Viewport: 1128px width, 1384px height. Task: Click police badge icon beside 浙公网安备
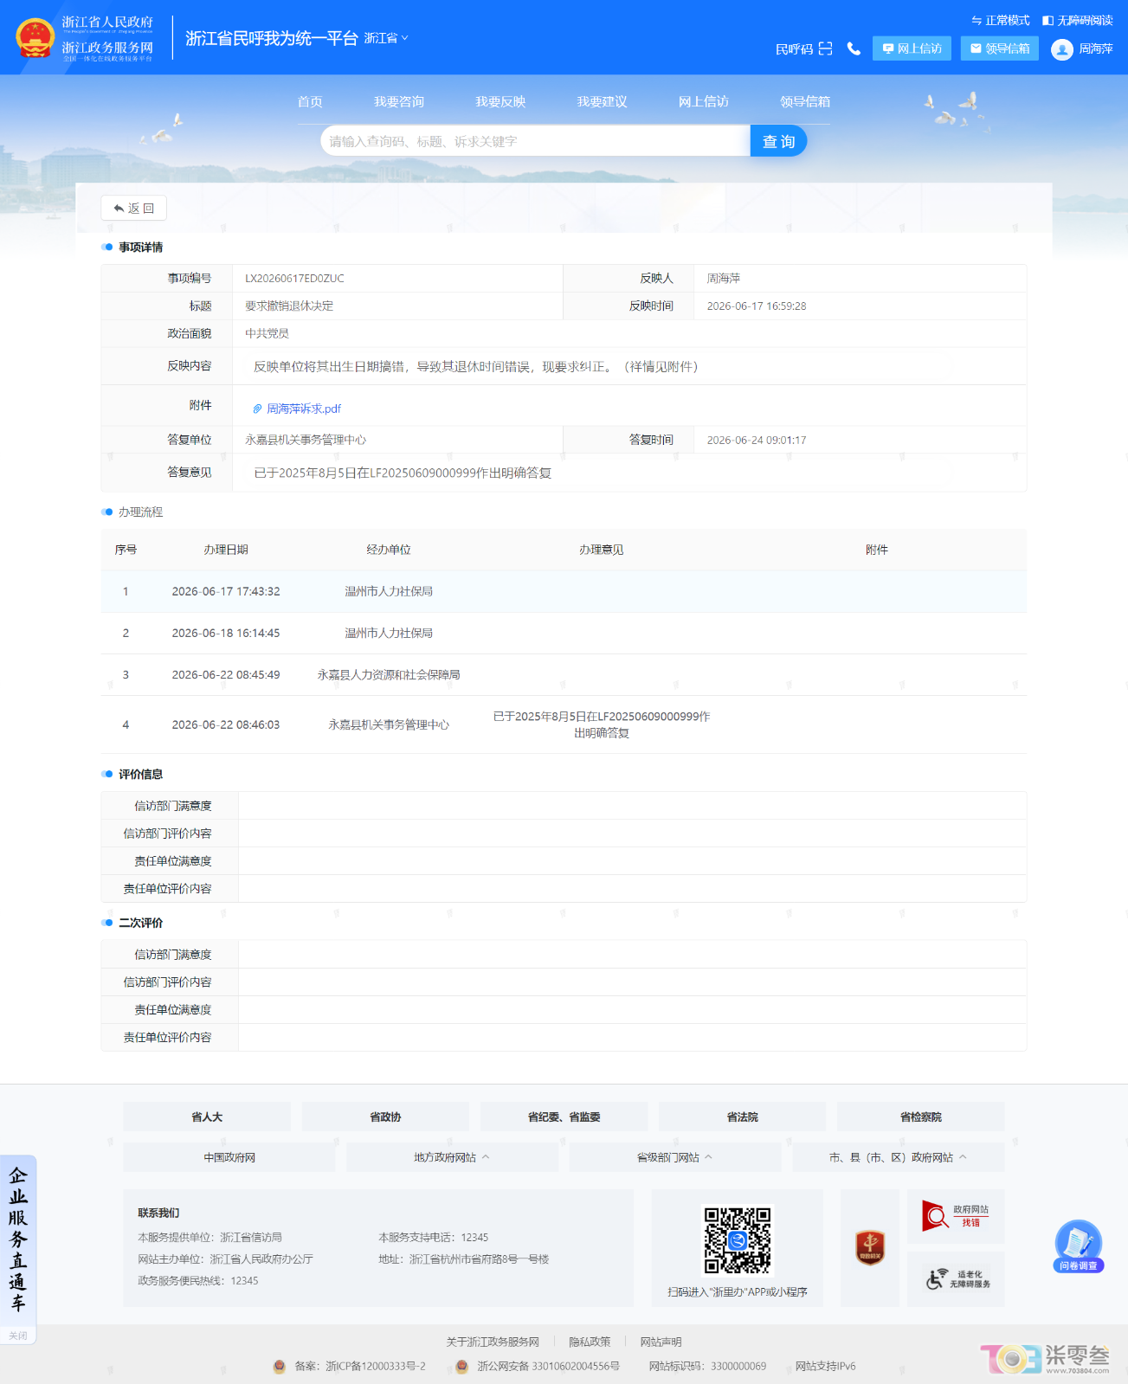[462, 1366]
